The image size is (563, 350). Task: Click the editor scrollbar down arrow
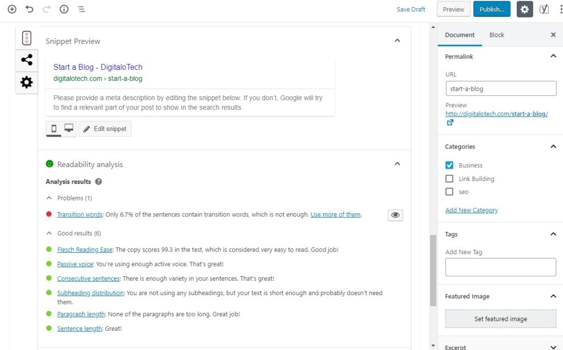click(x=433, y=346)
